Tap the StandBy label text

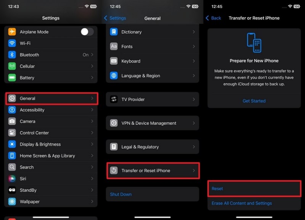point(28,190)
